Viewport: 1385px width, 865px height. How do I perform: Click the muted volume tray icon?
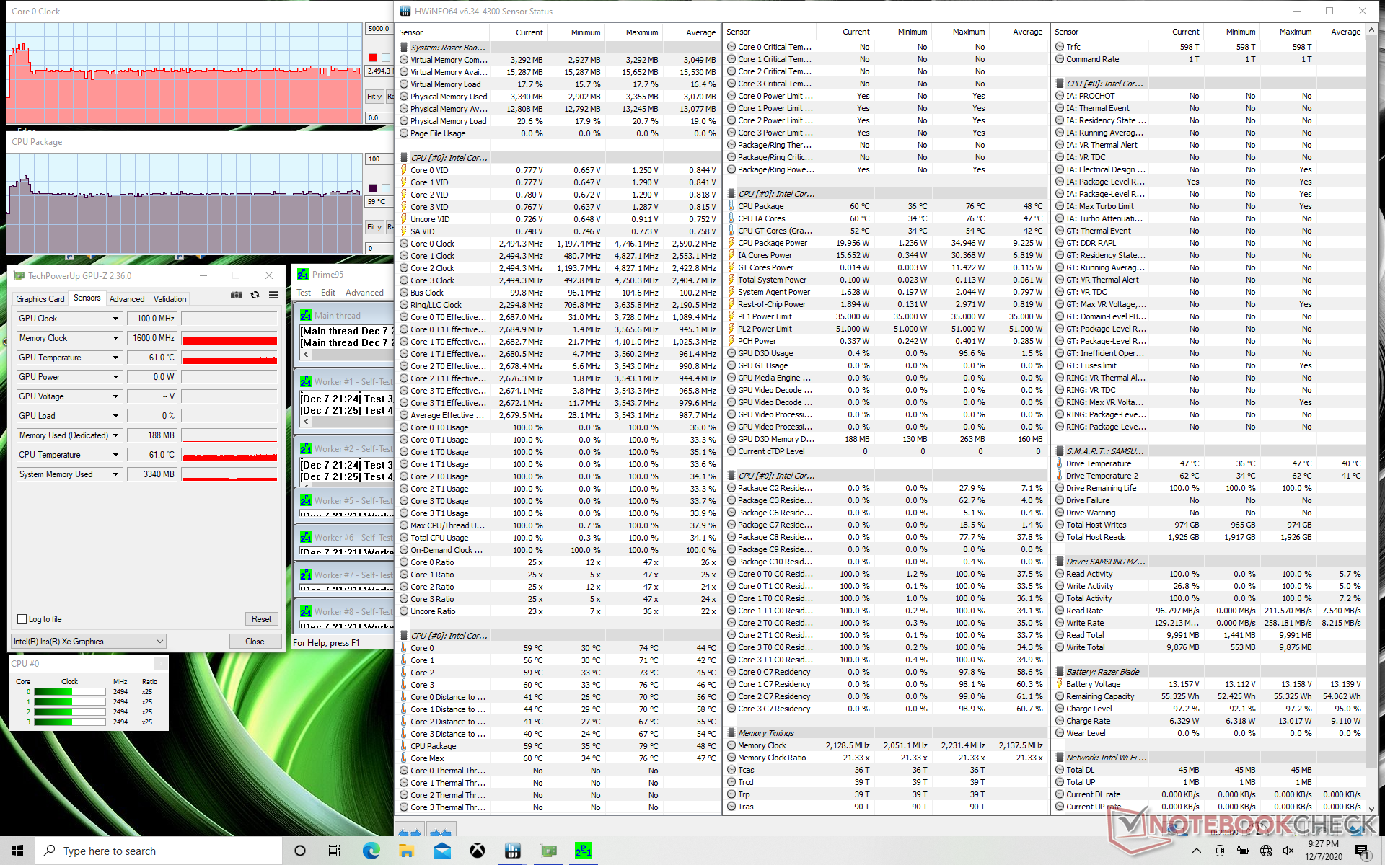(1288, 851)
